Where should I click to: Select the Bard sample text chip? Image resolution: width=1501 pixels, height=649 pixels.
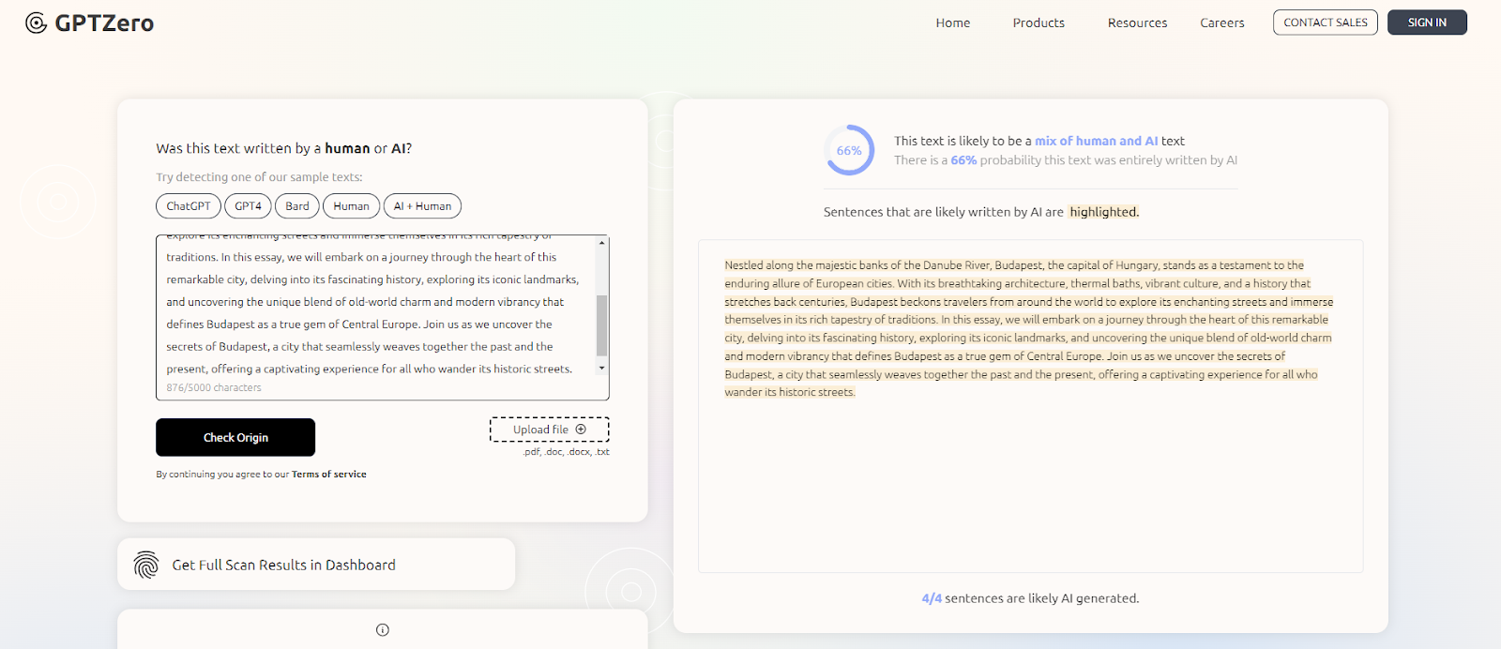[x=297, y=206]
